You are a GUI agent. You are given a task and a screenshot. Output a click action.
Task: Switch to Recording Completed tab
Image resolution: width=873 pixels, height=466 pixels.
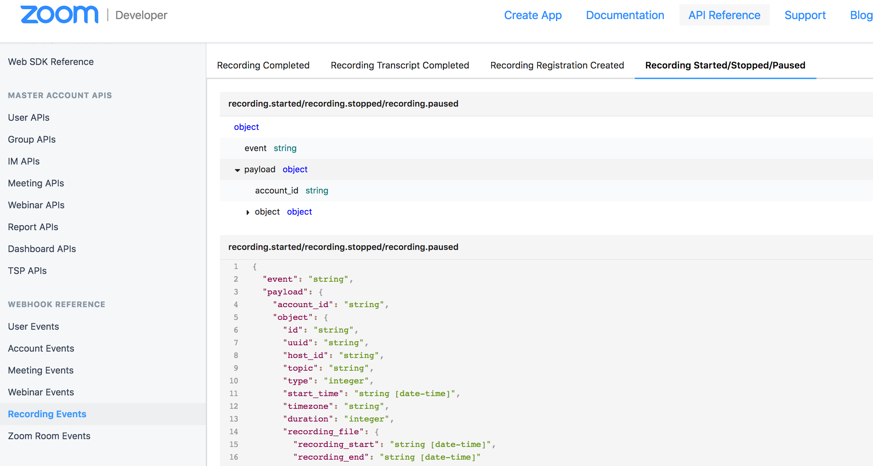(263, 65)
